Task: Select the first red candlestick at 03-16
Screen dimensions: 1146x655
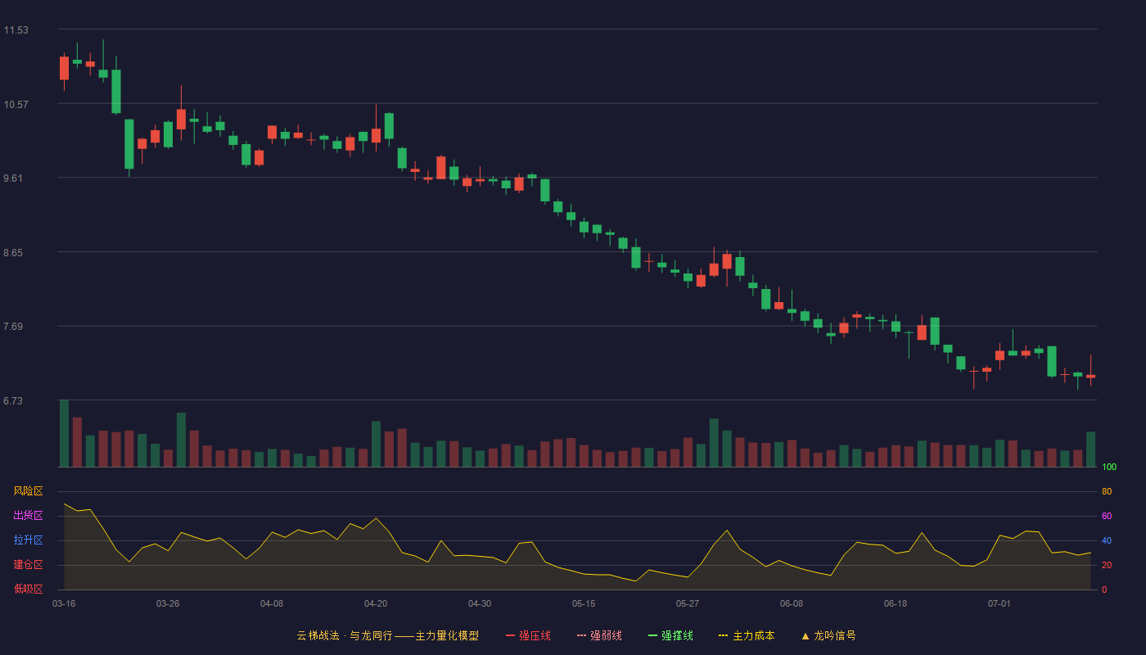Action: point(64,68)
